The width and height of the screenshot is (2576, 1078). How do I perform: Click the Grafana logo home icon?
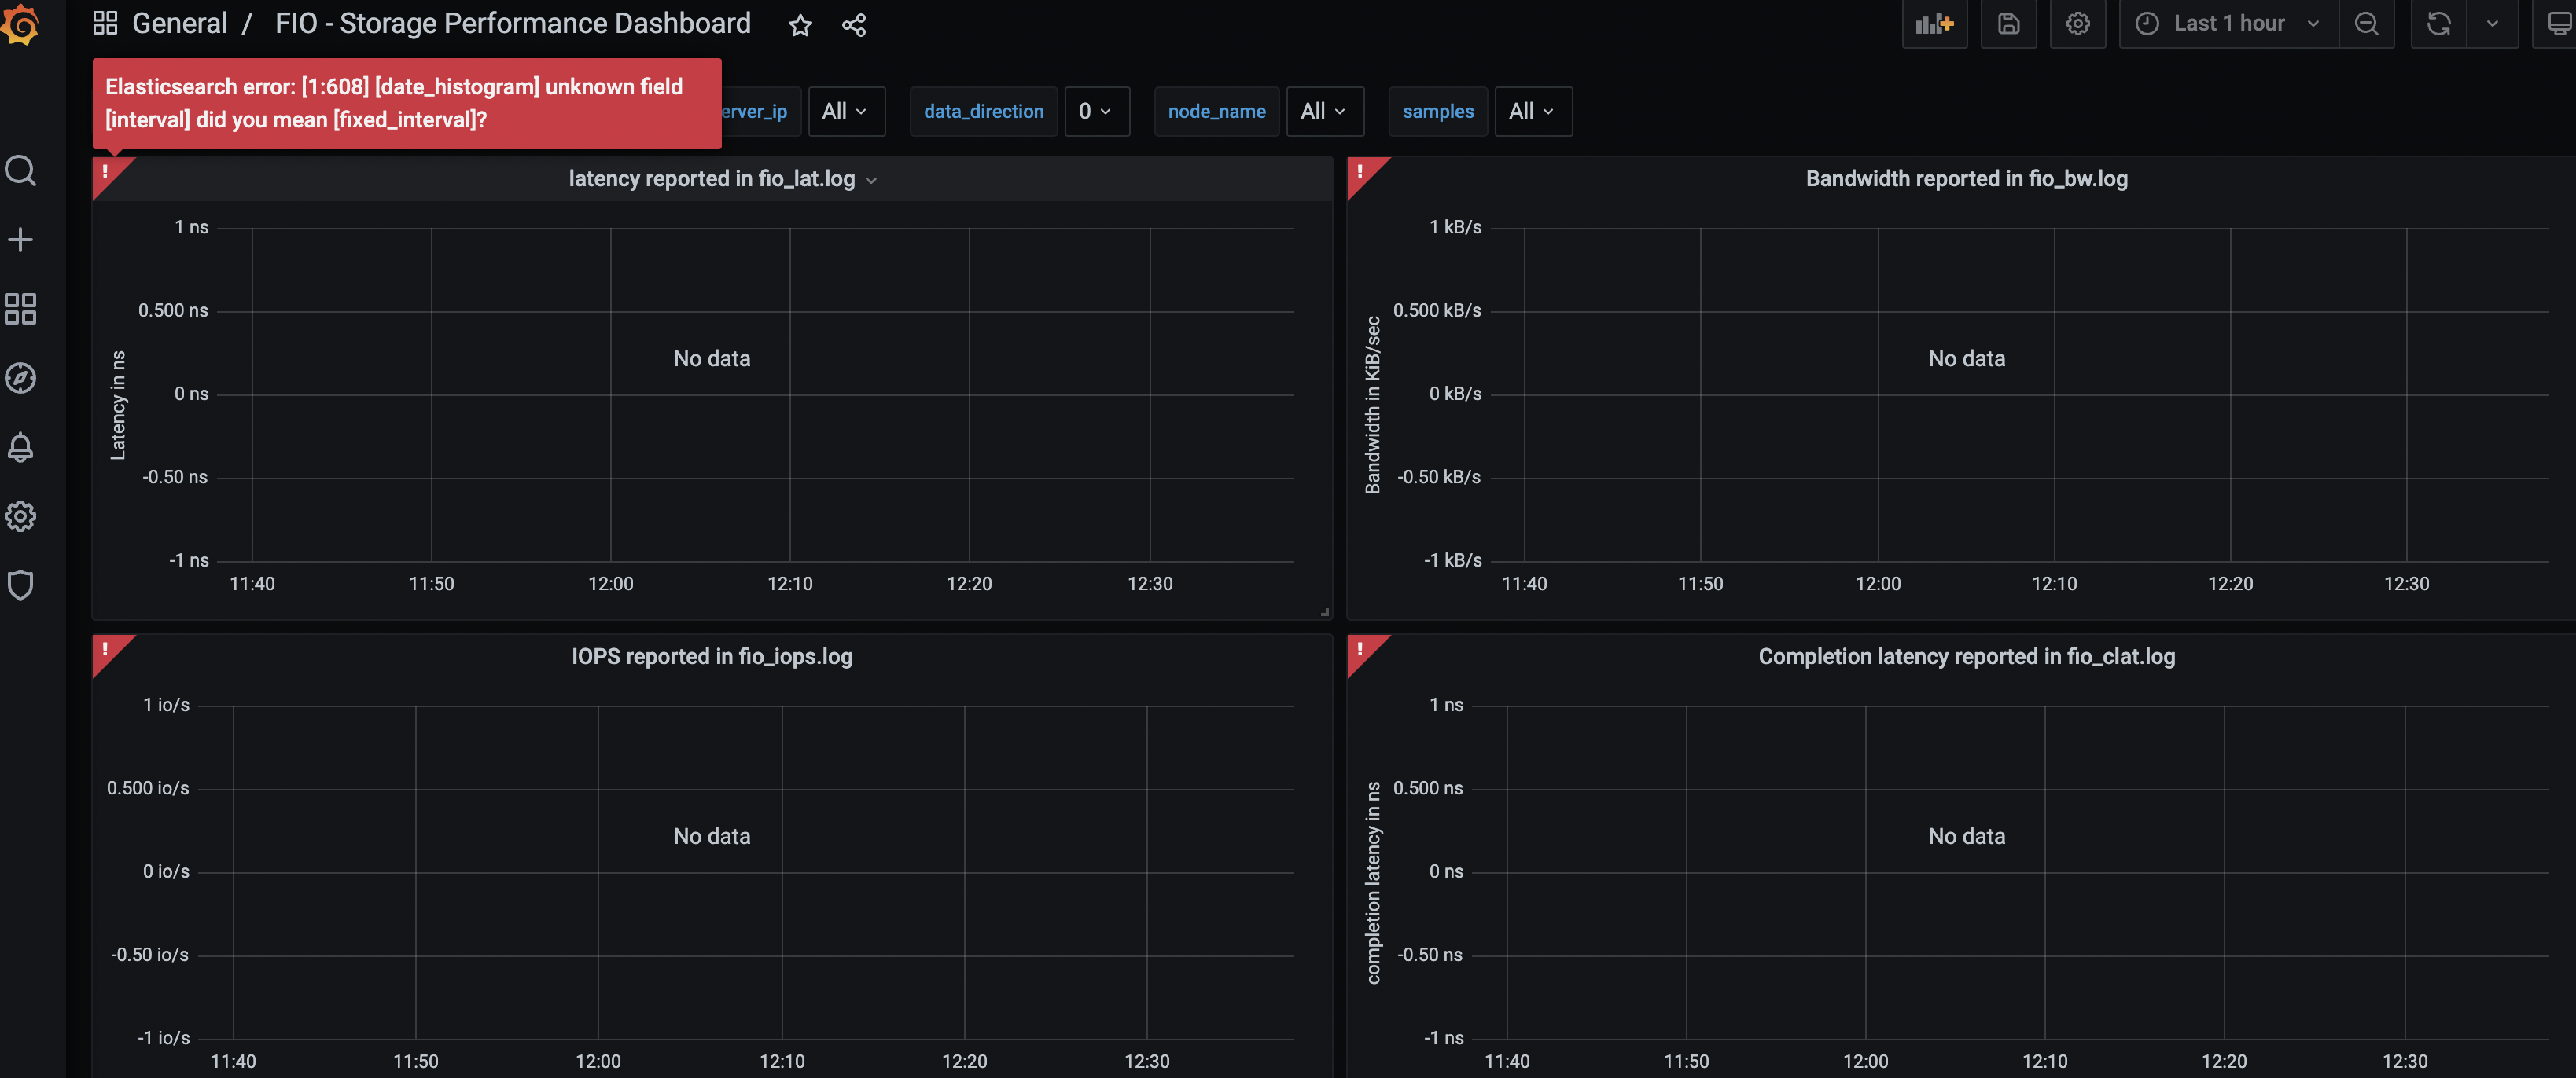coord(20,24)
